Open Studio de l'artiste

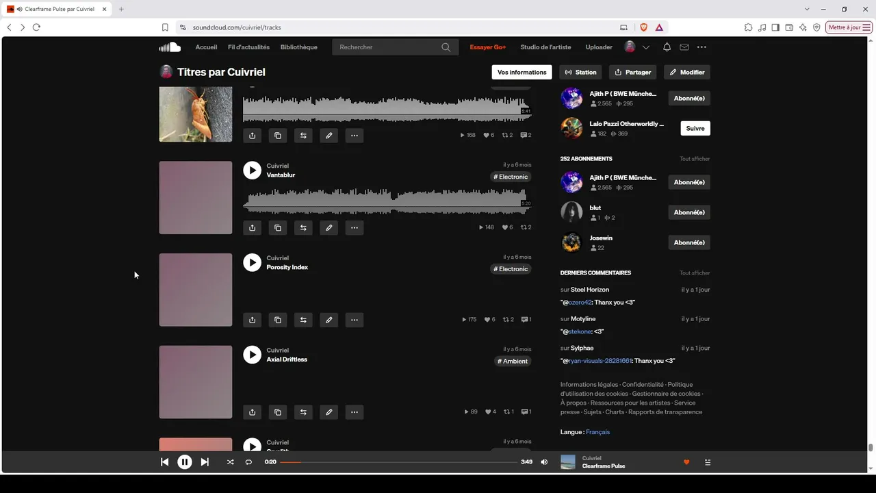(x=545, y=47)
